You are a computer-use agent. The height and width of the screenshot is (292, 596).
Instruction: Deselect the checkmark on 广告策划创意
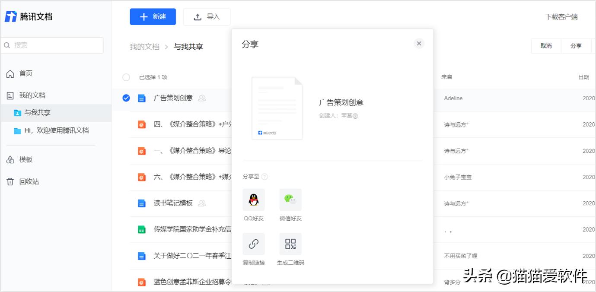[x=126, y=98]
